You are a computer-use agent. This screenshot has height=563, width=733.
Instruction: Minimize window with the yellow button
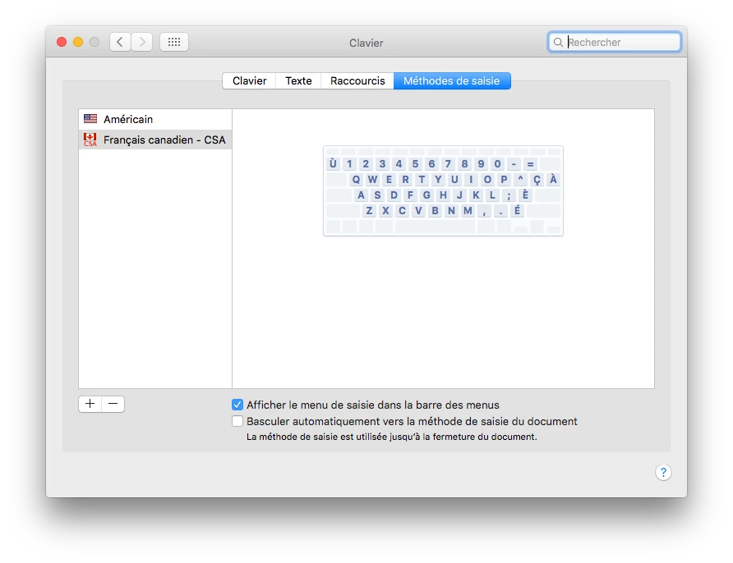click(78, 42)
